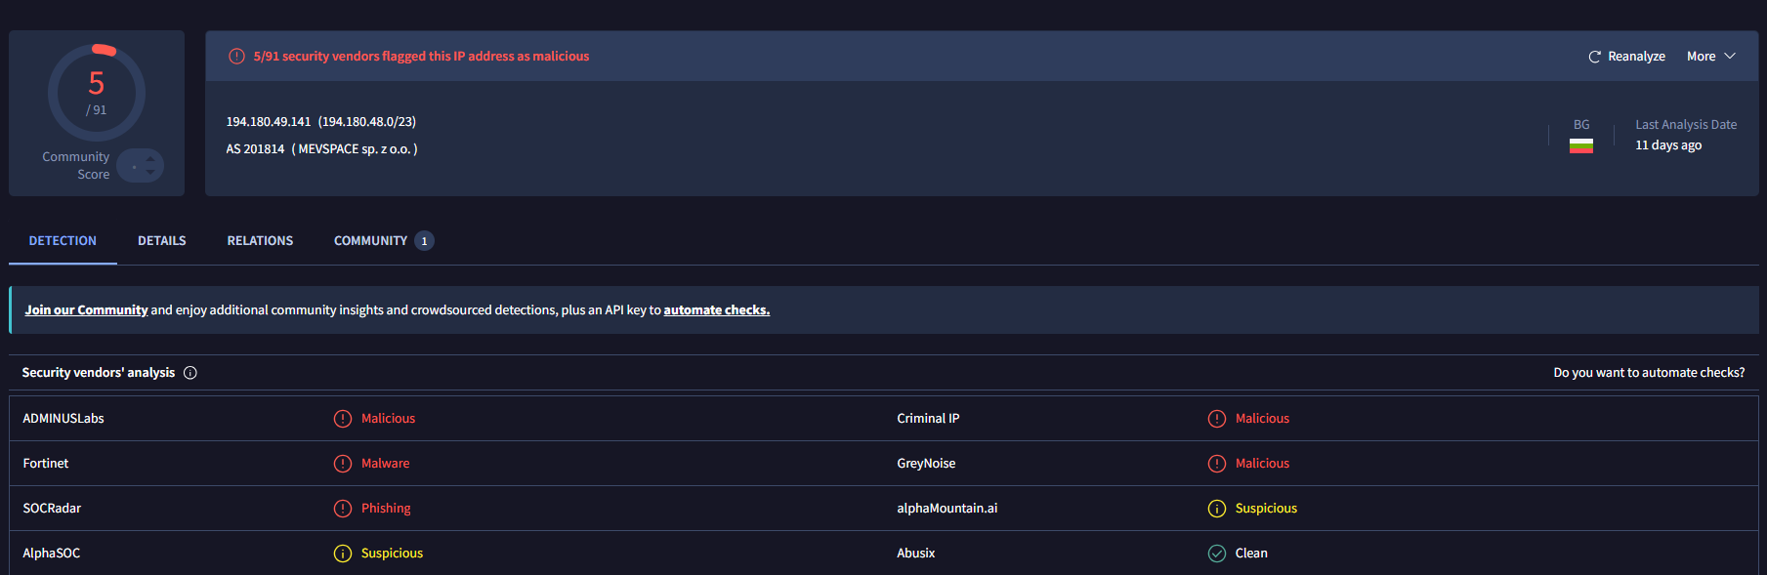Image resolution: width=1767 pixels, height=575 pixels.
Task: Expand the More dropdown chevron
Action: tap(1730, 57)
